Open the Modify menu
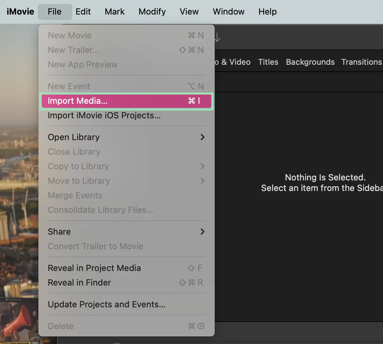This screenshot has width=383, height=344. pyautogui.click(x=152, y=12)
